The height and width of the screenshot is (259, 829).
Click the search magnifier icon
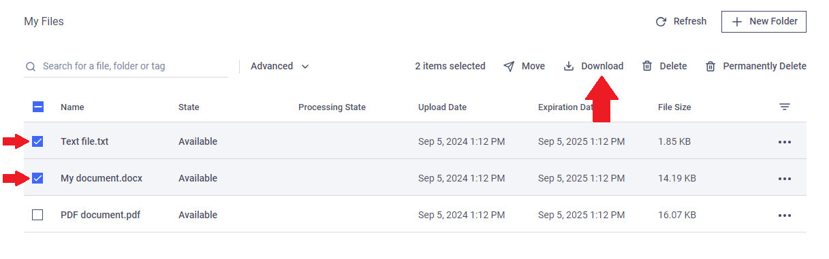pos(31,67)
